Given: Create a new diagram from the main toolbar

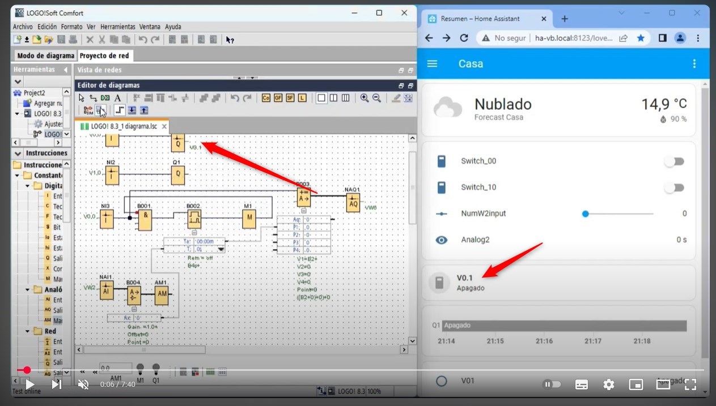Looking at the screenshot, I should coord(18,40).
